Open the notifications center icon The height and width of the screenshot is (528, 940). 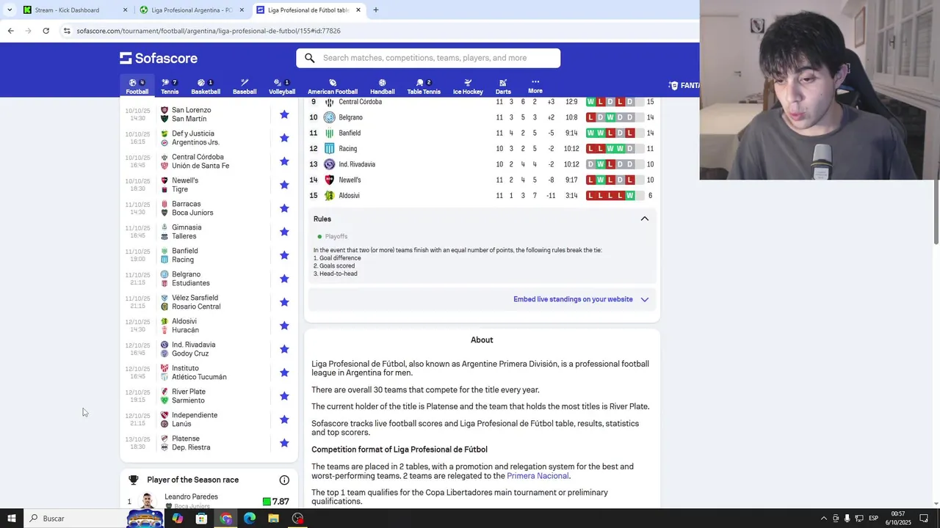(925, 518)
